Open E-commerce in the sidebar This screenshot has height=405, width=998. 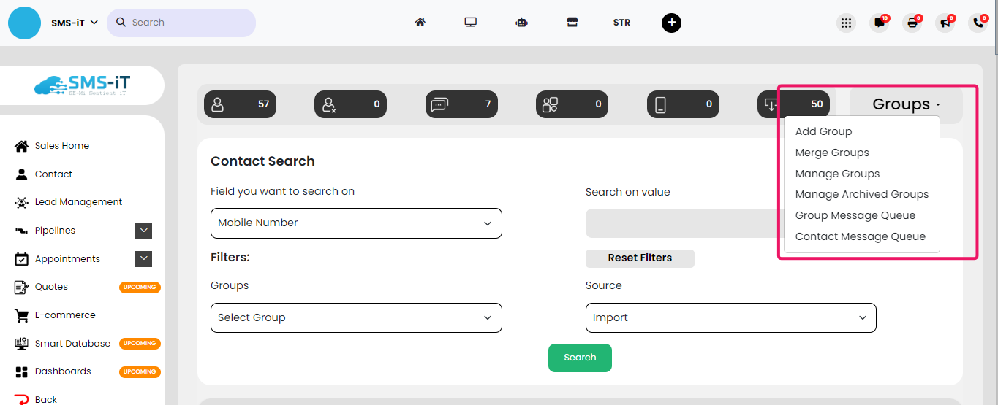(x=65, y=315)
